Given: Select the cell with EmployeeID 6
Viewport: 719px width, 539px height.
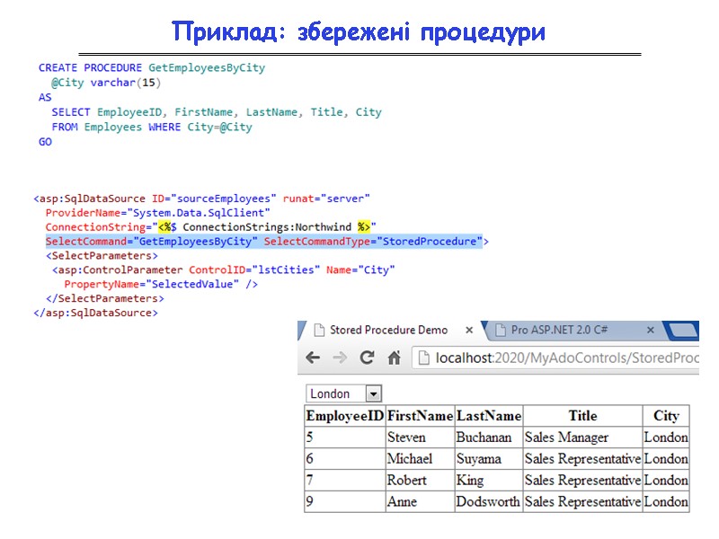Looking at the screenshot, I should (x=345, y=459).
